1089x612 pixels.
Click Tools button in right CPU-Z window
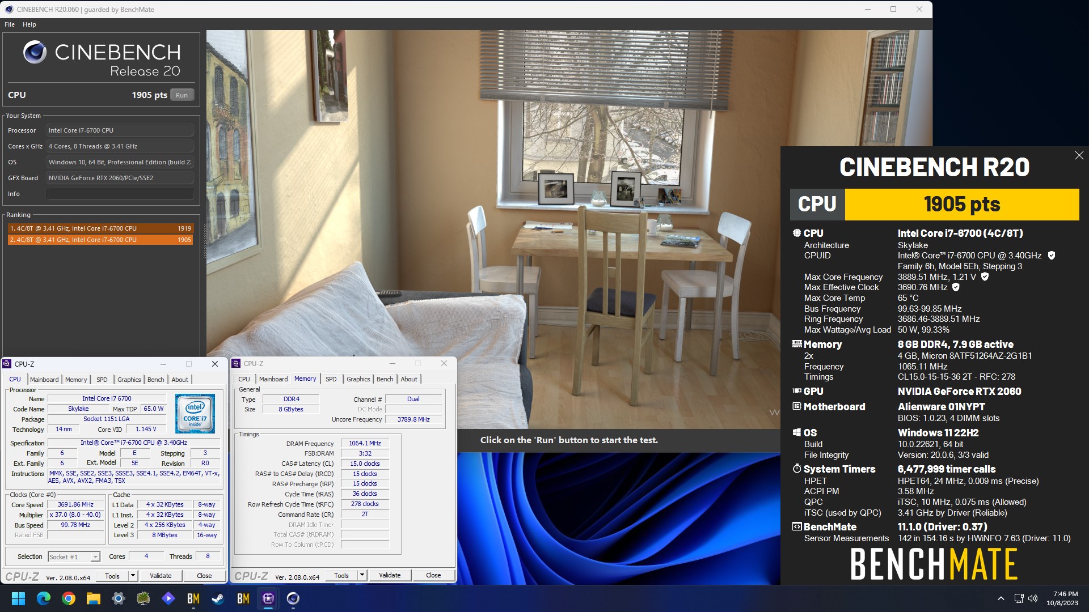[341, 575]
